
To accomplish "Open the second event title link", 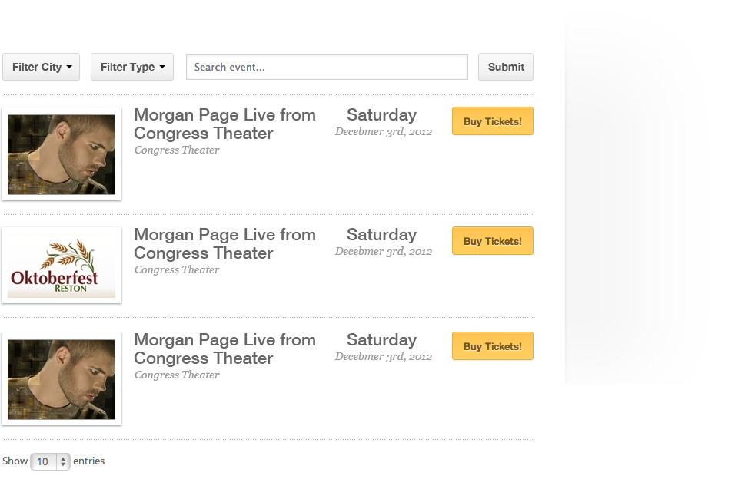I will (x=224, y=244).
